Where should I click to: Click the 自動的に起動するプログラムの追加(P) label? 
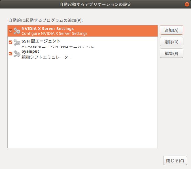coord(45,20)
